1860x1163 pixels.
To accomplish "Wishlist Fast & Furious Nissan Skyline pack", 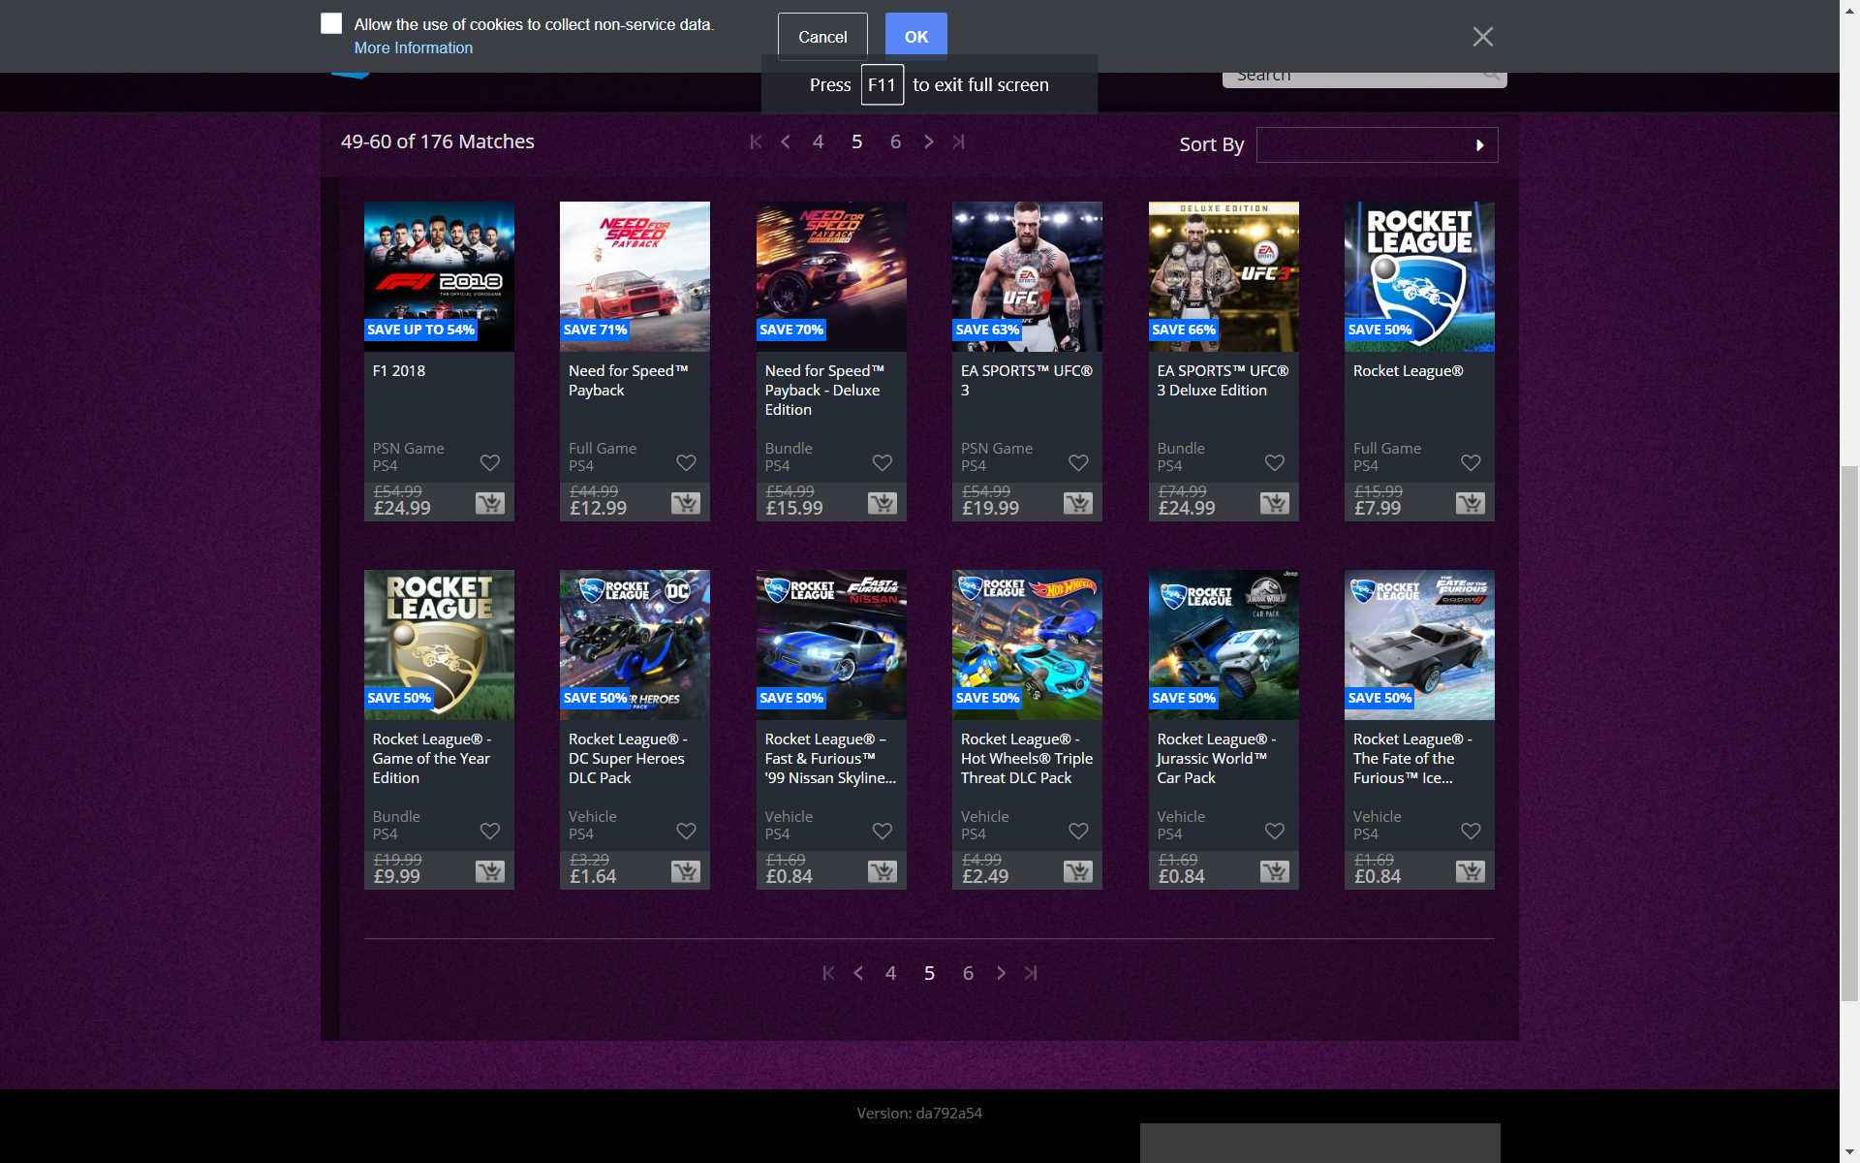I will (x=883, y=832).
